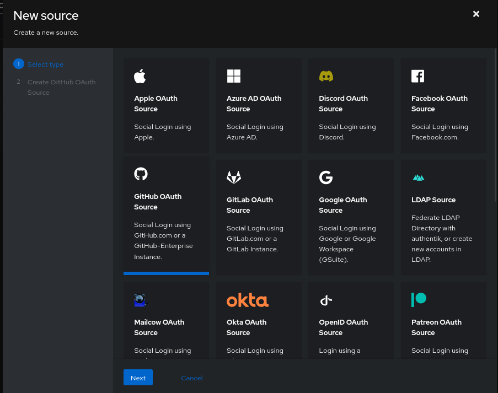Select the GitHub OAuth Source title
This screenshot has height=393, width=498.
[x=158, y=202]
